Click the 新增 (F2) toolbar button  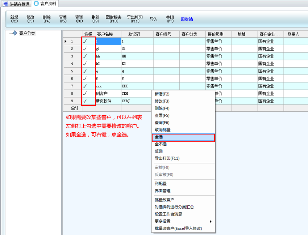(14, 19)
